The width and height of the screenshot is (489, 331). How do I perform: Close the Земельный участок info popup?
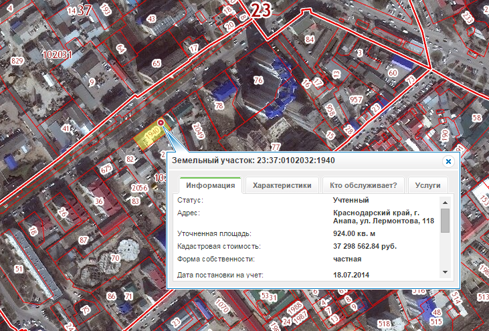(449, 161)
